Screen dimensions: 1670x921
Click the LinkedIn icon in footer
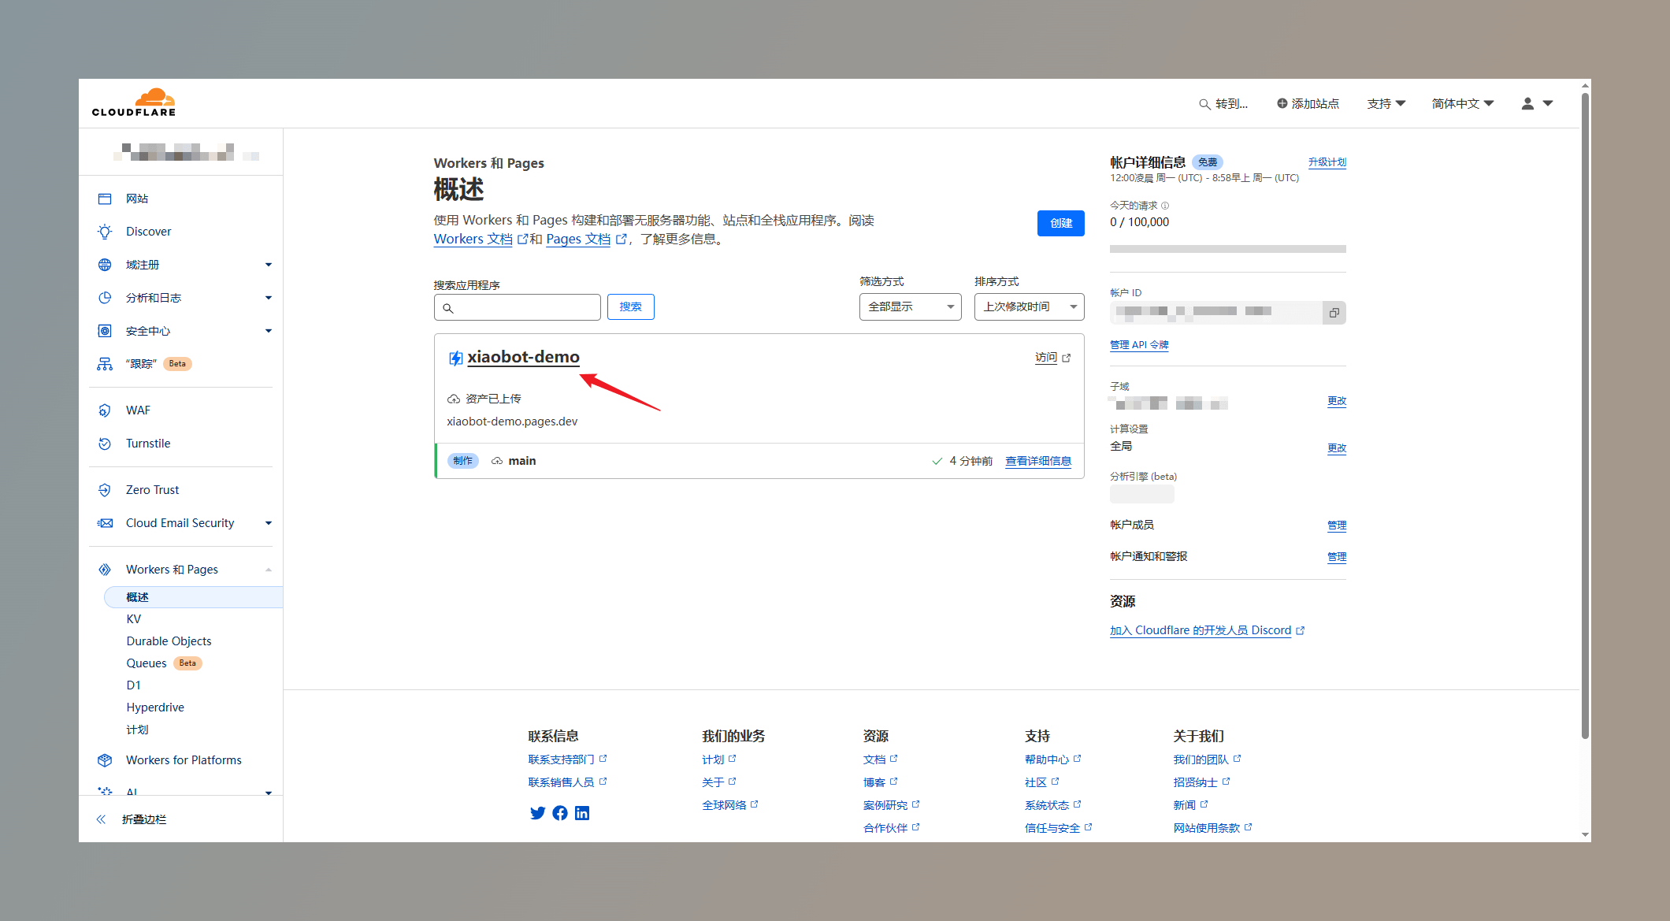click(582, 813)
